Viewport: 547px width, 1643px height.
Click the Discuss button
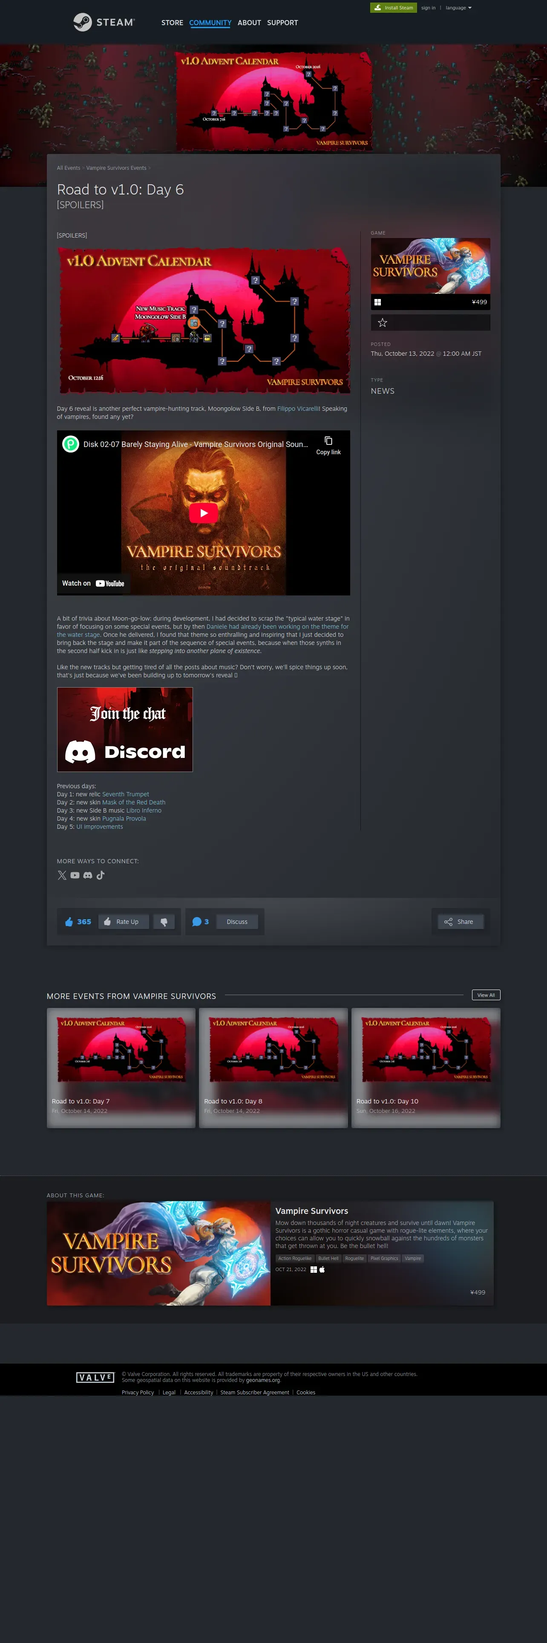[237, 922]
